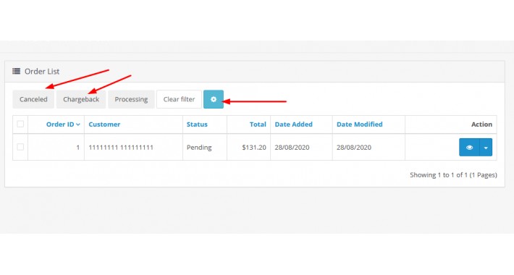The width and height of the screenshot is (514, 275).
Task: Click the Showing 1 to 1 pagination text
Action: [x=453, y=175]
